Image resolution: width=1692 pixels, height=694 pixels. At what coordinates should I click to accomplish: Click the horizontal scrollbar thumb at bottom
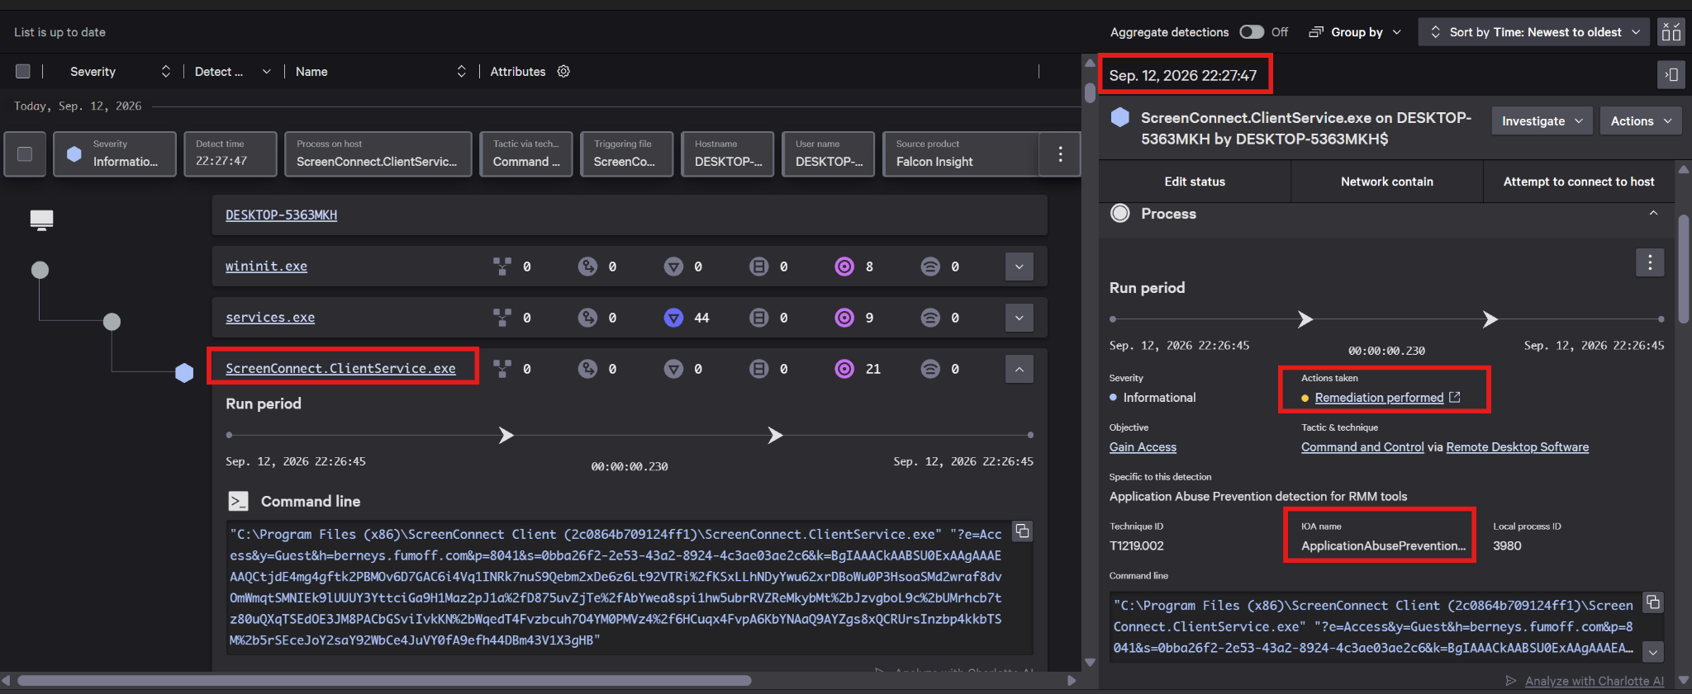384,681
